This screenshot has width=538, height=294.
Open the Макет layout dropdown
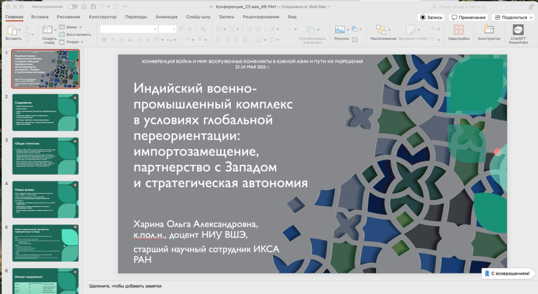tap(70, 27)
